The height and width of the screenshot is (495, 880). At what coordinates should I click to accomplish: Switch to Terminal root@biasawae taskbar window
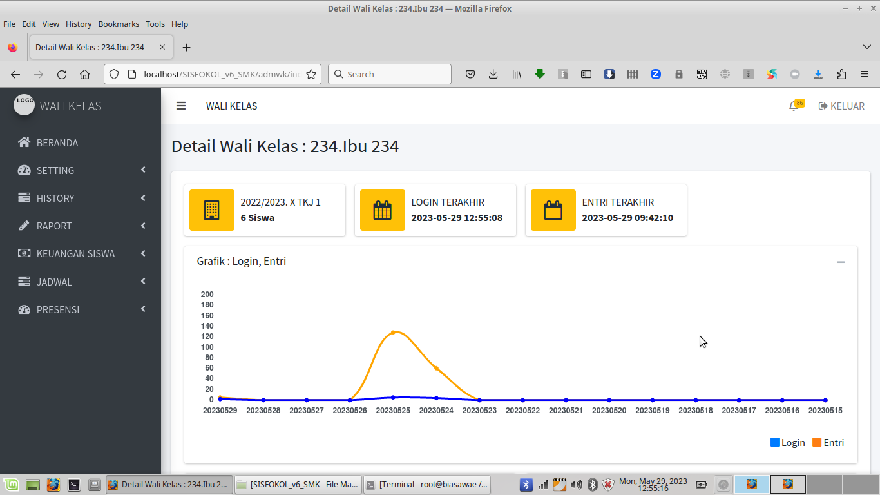point(426,484)
